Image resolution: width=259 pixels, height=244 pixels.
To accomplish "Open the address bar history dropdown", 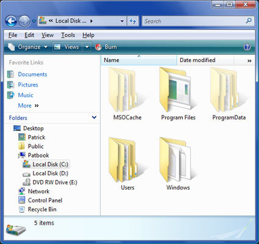I will [x=122, y=21].
